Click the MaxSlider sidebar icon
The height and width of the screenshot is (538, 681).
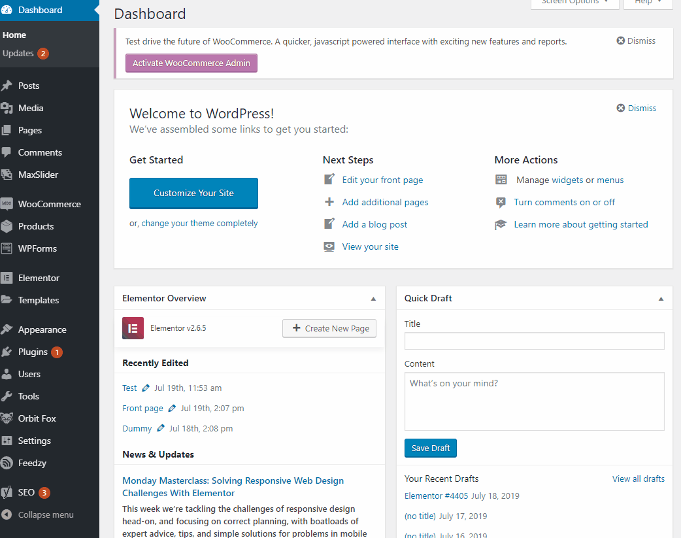(7, 175)
